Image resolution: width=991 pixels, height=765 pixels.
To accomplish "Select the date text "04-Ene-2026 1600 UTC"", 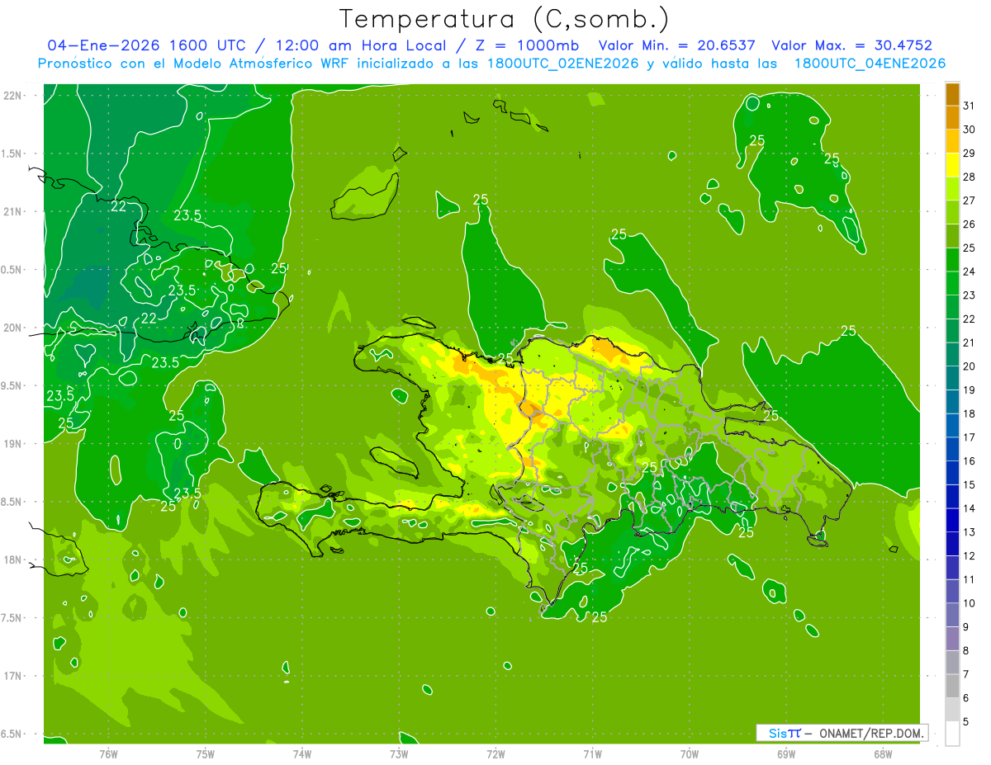I will coord(146,45).
